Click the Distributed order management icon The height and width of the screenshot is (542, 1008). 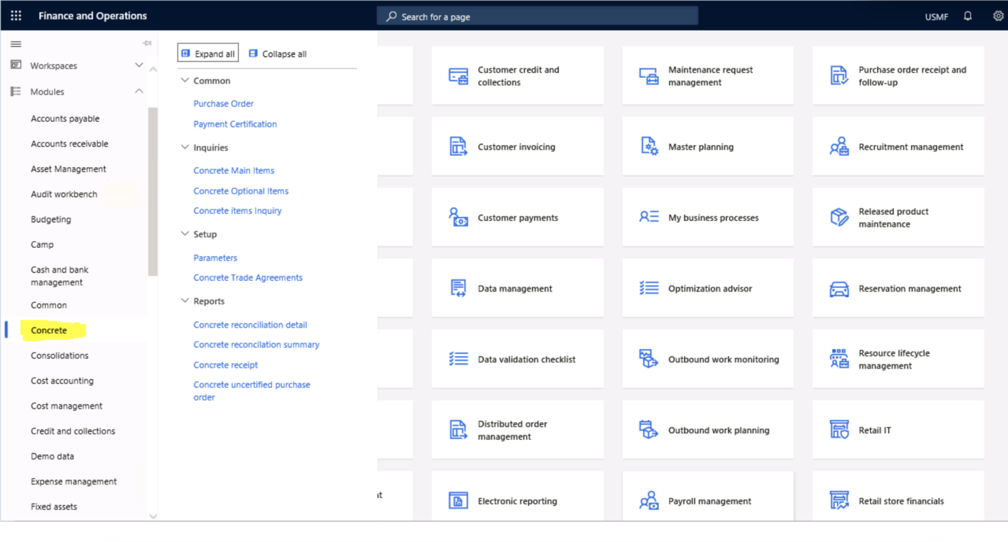point(458,430)
